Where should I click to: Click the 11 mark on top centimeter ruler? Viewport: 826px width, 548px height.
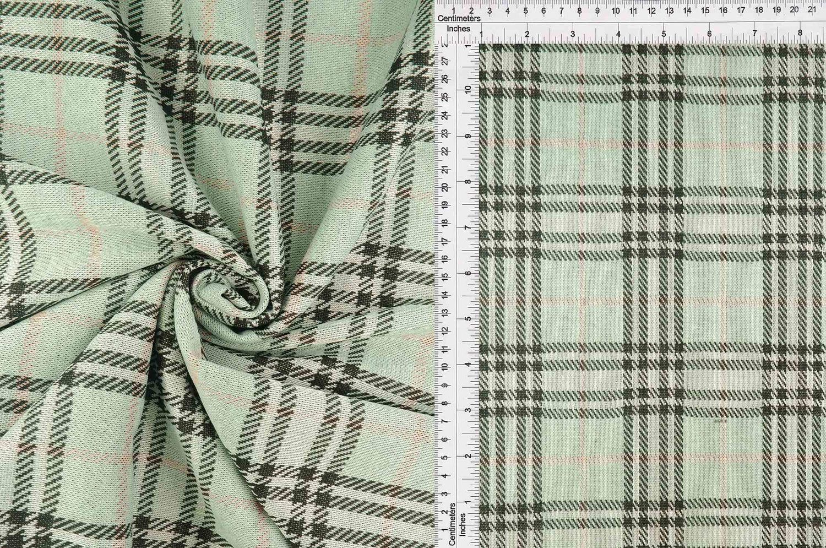pyautogui.click(x=633, y=9)
